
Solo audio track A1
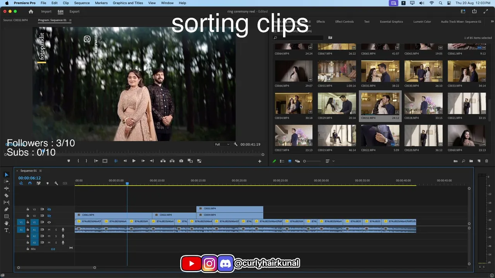click(56, 230)
